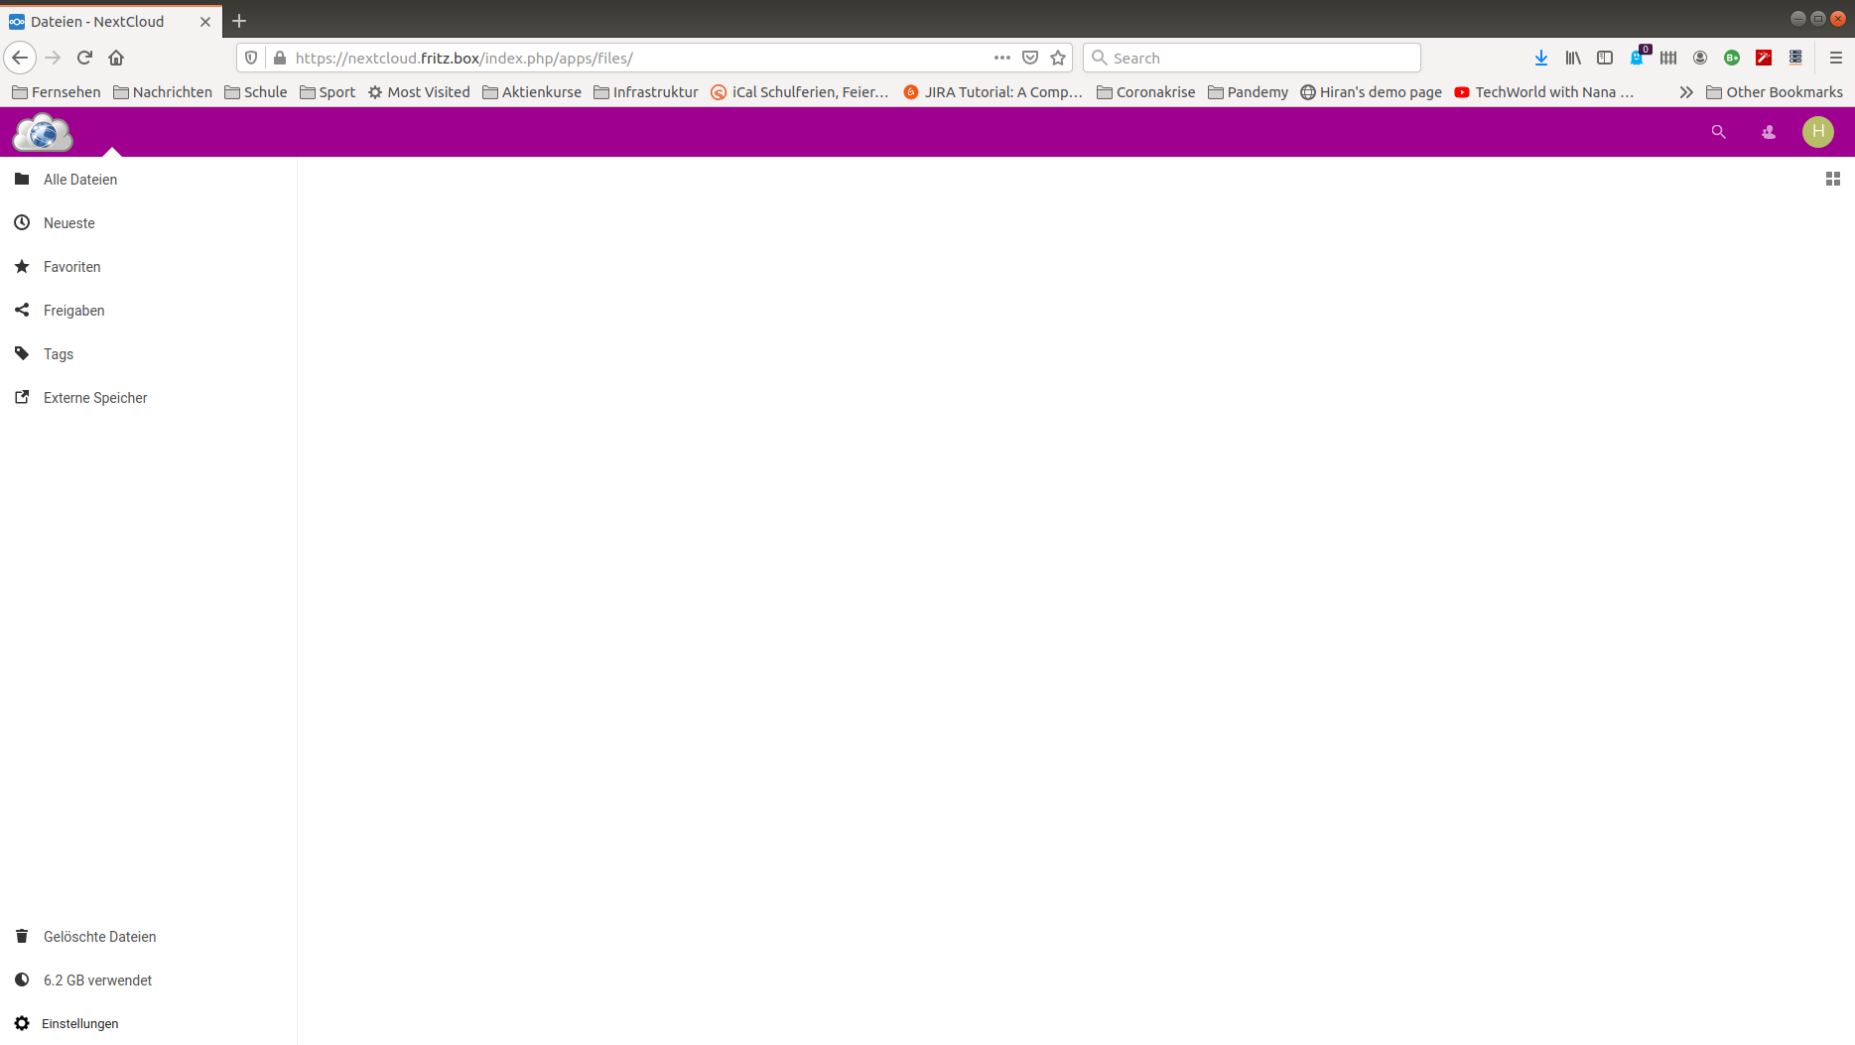
Task: Toggle grid view icon
Action: click(1833, 179)
